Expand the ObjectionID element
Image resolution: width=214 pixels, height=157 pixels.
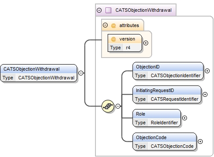(207, 71)
